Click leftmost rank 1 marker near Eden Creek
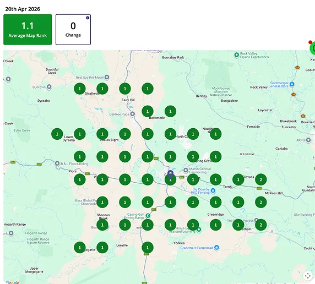The width and height of the screenshot is (315, 284). click(x=57, y=134)
